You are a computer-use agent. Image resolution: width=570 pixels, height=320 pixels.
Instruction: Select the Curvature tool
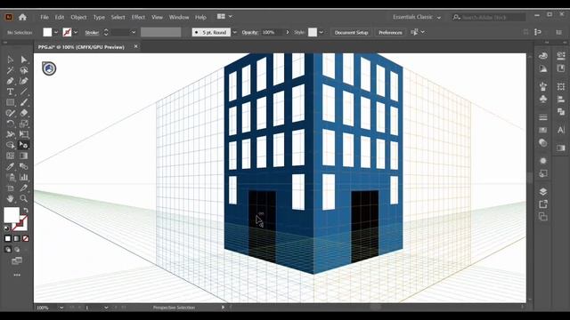(x=24, y=81)
